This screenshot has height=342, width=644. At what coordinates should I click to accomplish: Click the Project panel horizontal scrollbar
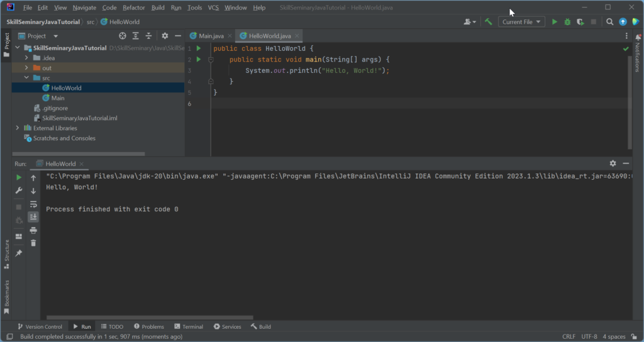[79, 154]
